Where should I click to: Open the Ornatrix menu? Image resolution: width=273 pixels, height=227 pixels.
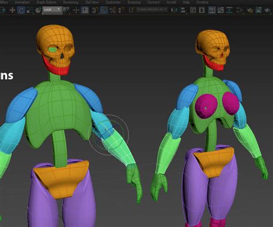(202, 2)
